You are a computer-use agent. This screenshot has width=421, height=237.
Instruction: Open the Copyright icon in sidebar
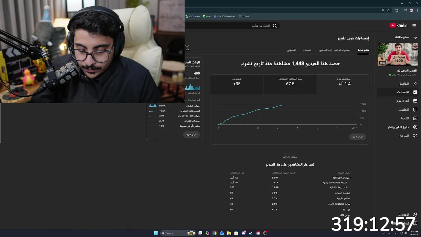tap(415, 127)
